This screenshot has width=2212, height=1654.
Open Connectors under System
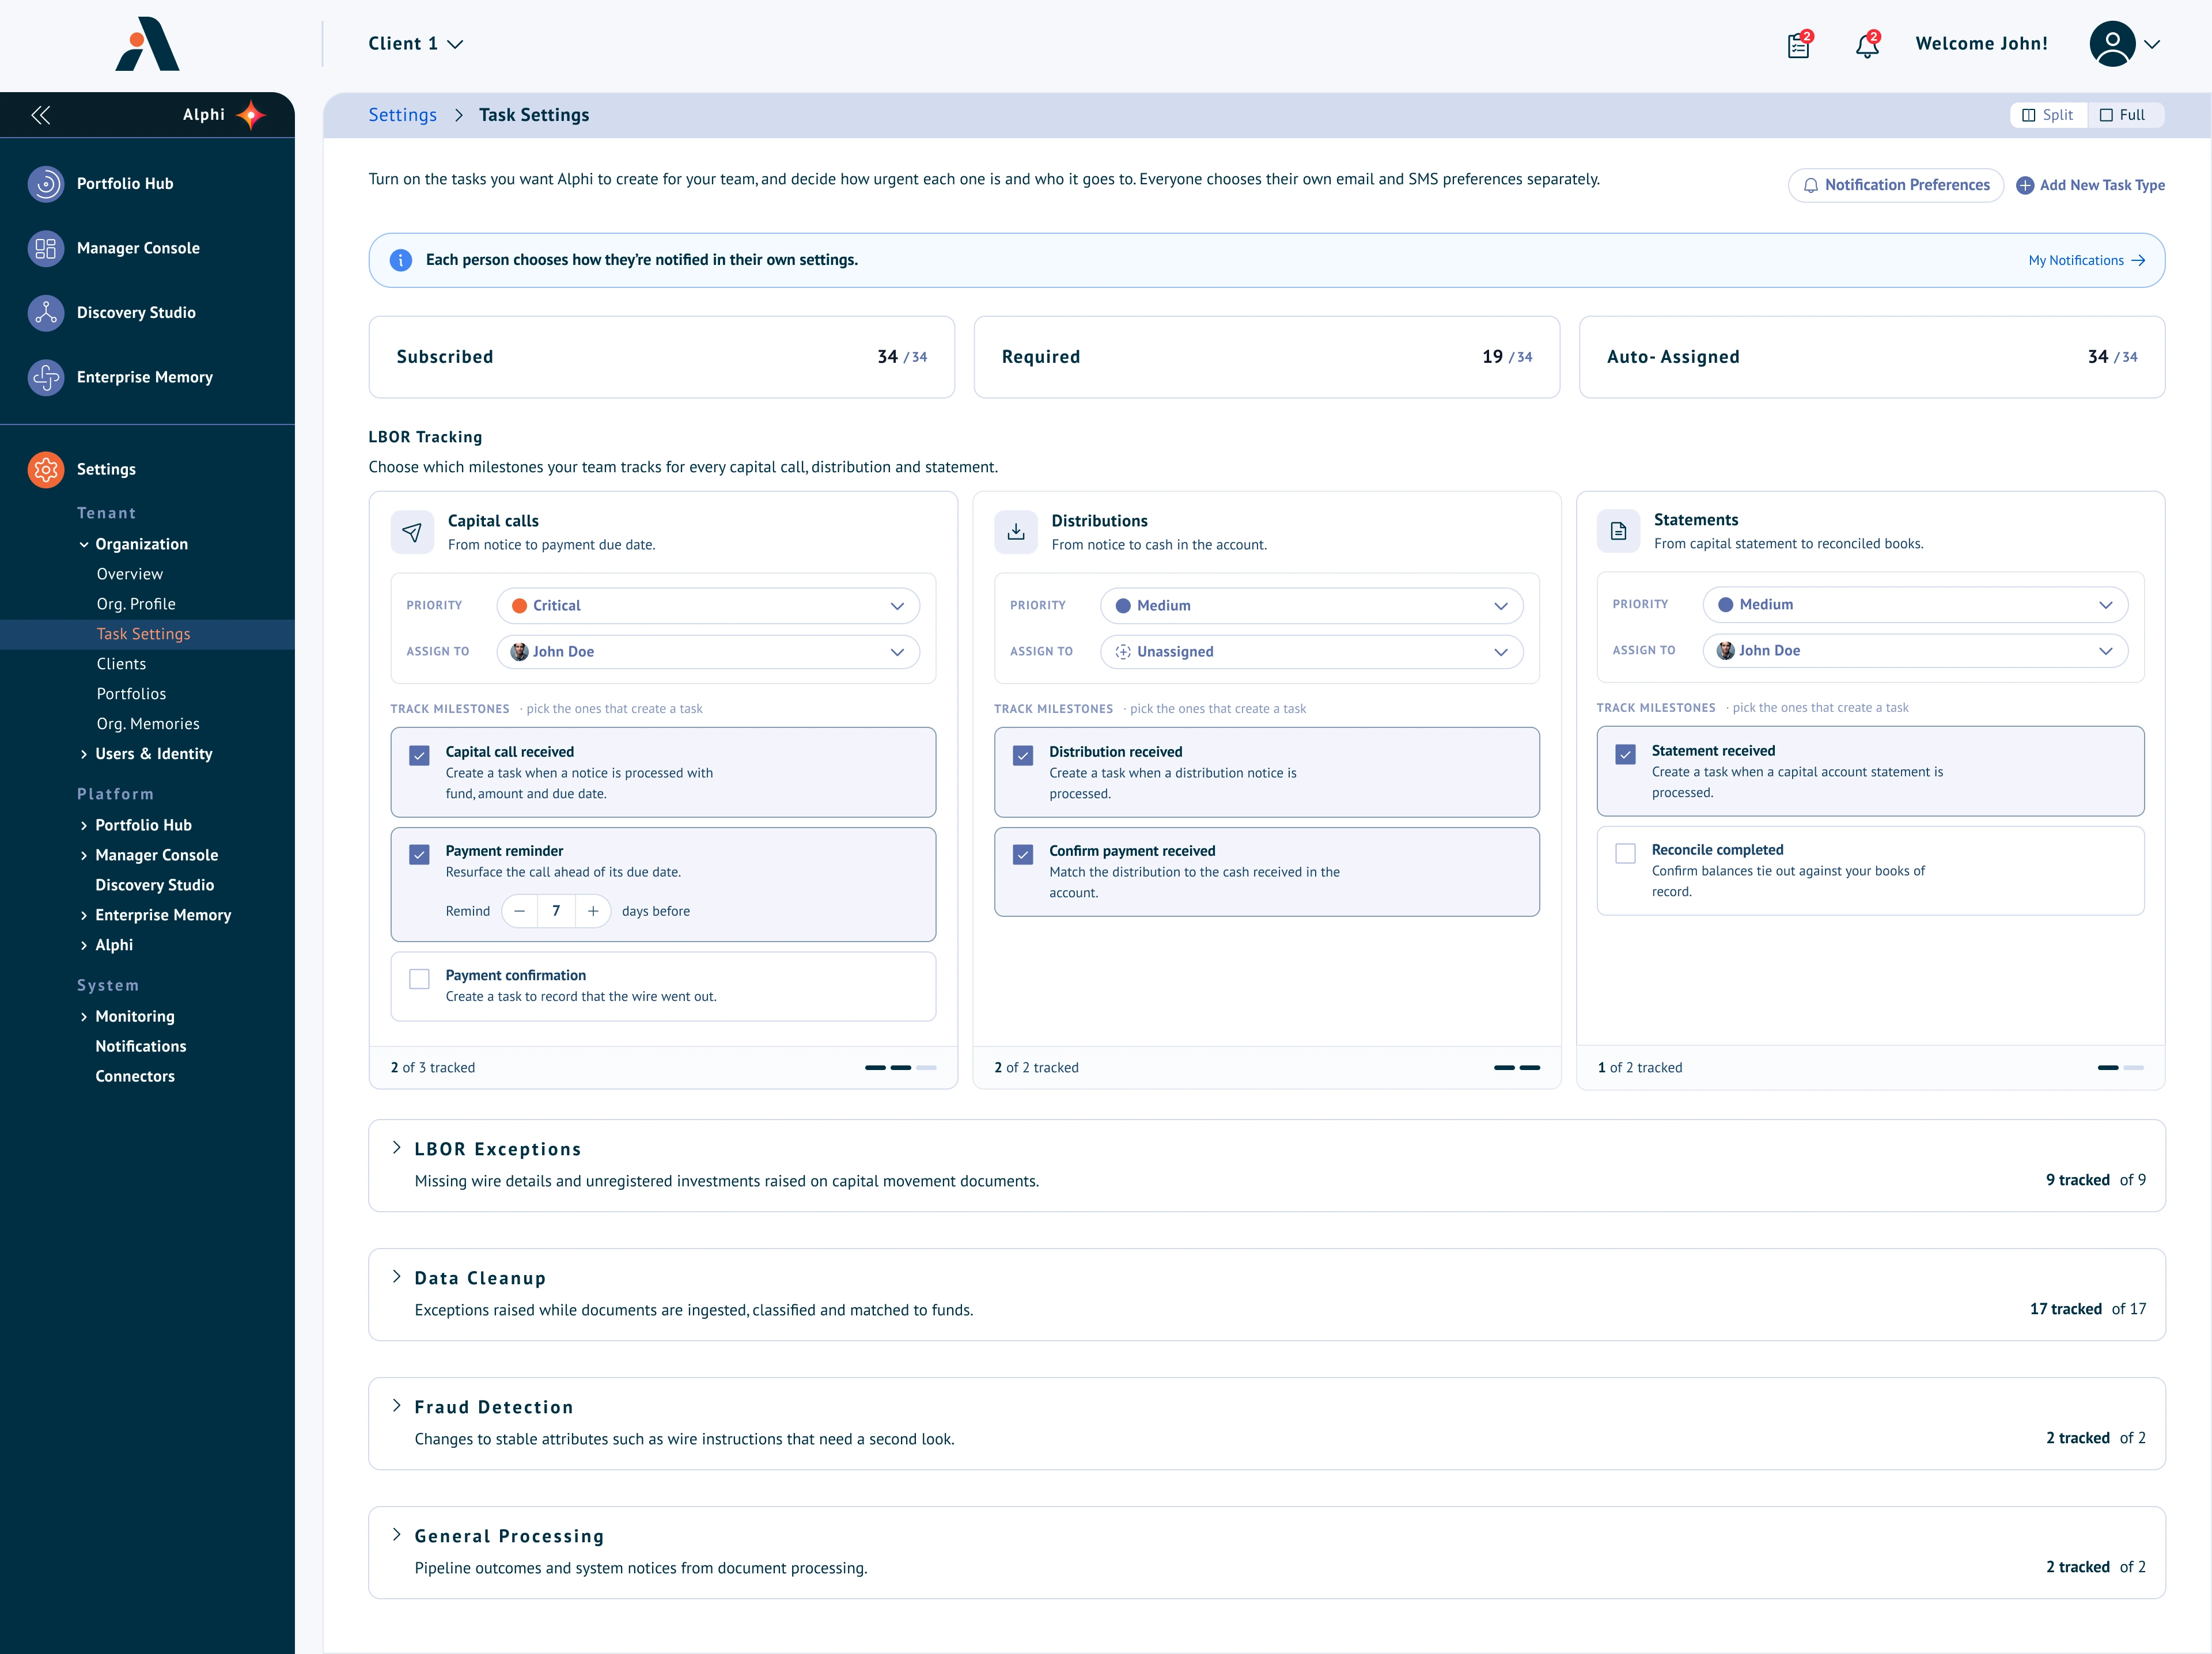pos(135,1077)
